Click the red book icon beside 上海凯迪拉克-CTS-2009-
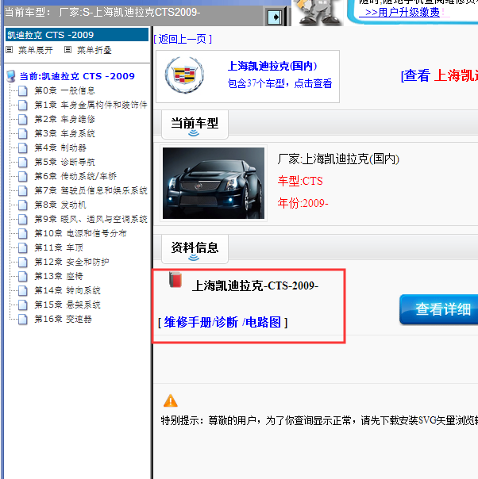 point(175,280)
